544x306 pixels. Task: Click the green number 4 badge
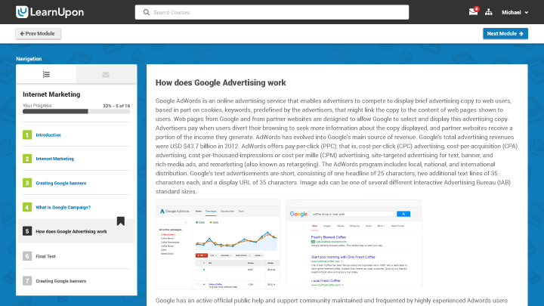27,207
